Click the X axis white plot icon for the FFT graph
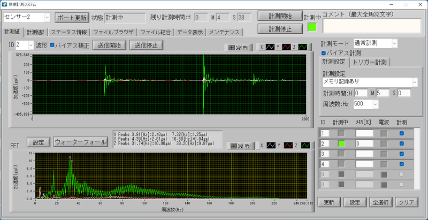The width and height of the screenshot is (428, 220). coord(271,146)
